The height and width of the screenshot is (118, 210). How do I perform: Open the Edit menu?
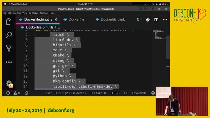point(9,13)
